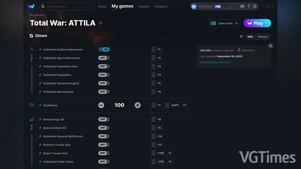Turn off Unlimited Soldiers Movement
The height and width of the screenshot is (169, 301).
tap(104, 49)
